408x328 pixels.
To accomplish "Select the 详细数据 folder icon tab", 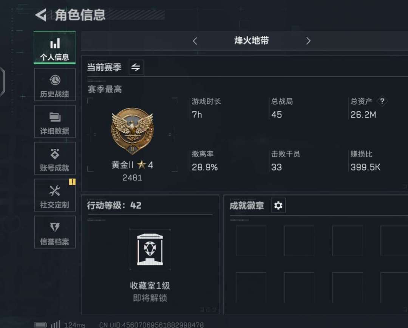I will point(55,121).
